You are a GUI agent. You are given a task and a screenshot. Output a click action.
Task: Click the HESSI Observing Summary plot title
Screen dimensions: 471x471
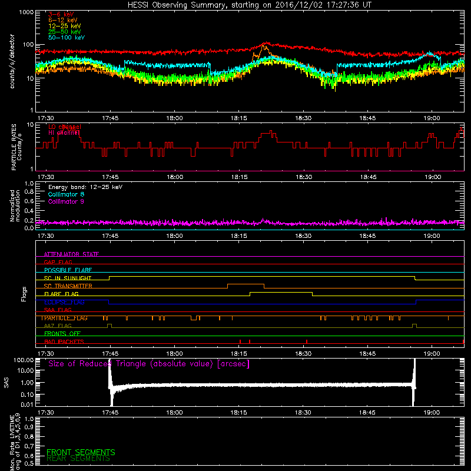250,5
